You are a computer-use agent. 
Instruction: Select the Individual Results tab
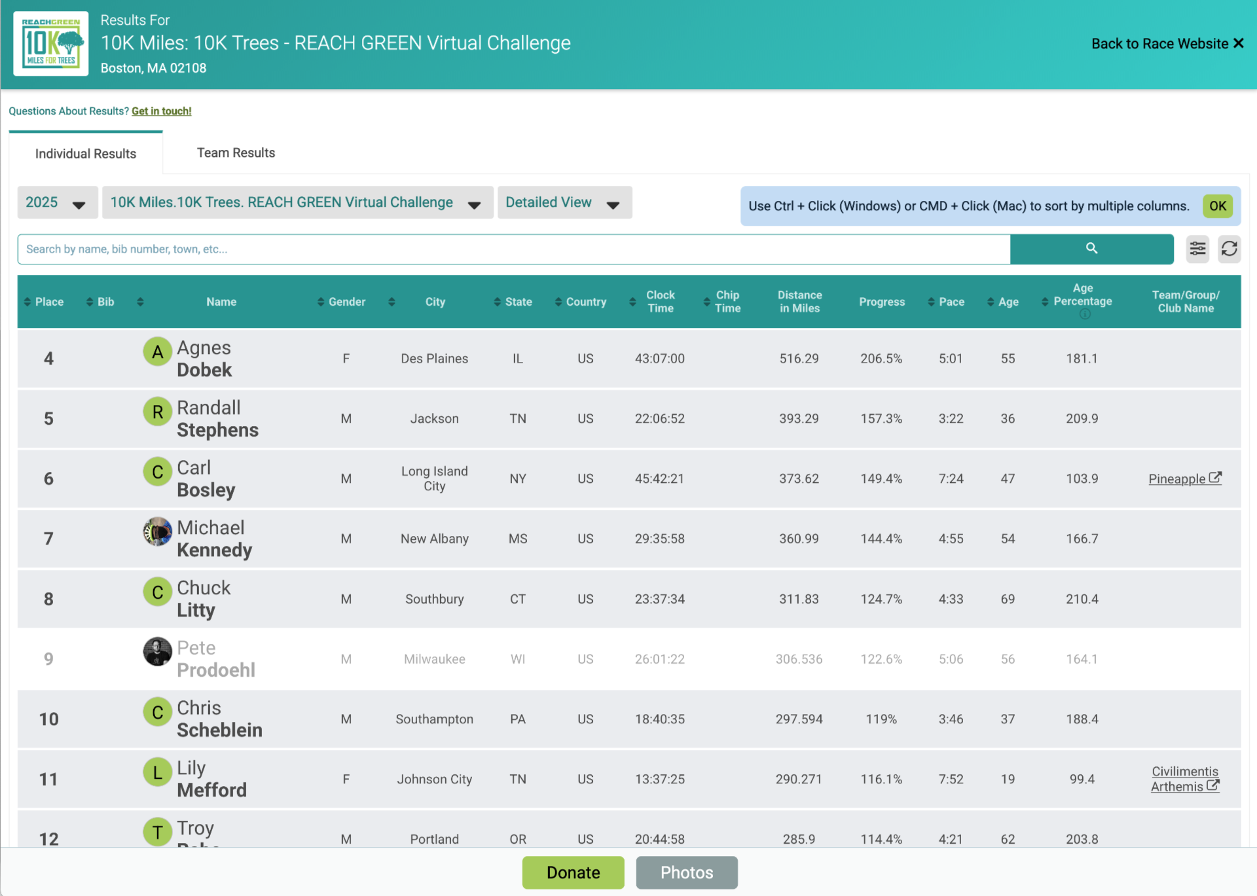86,154
